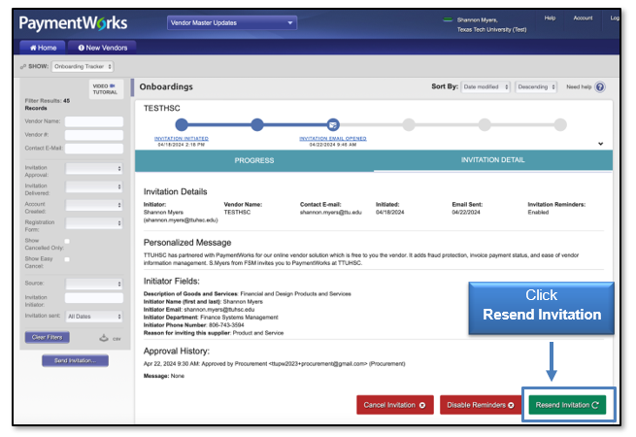636x437 pixels.
Task: Change the Date modified sort dropdown
Action: coord(485,86)
